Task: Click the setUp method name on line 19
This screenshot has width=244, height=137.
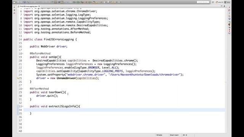Action: 53,57
